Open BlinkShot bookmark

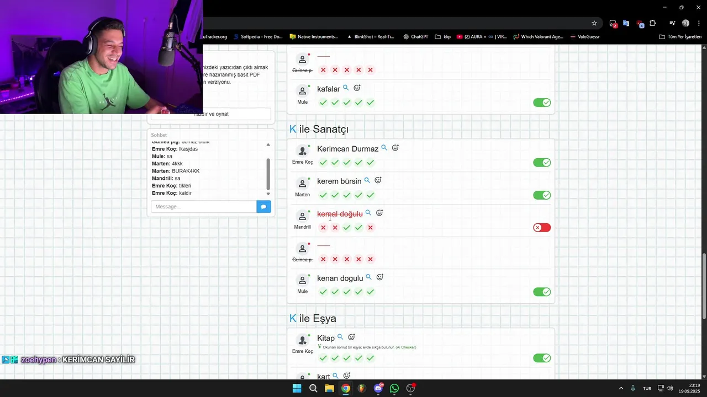[x=370, y=37]
